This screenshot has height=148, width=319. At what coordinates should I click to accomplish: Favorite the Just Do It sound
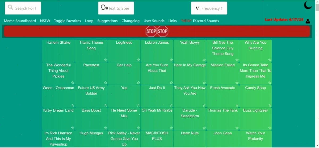coord(171,105)
